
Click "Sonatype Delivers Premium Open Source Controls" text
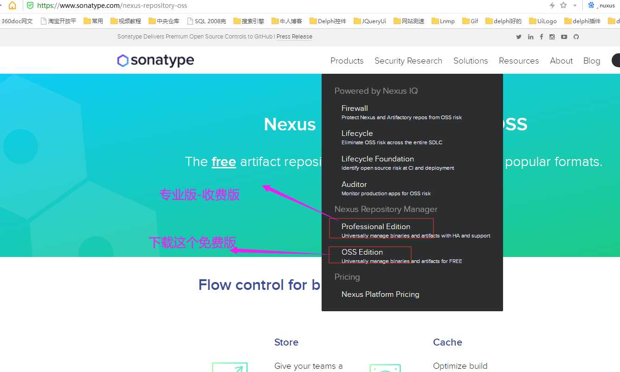[195, 37]
